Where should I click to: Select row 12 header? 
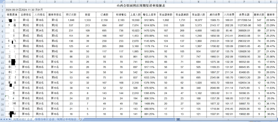(2, 62)
